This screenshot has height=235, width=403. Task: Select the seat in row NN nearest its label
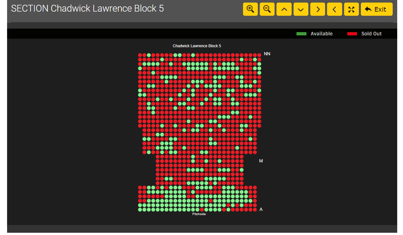point(259,55)
